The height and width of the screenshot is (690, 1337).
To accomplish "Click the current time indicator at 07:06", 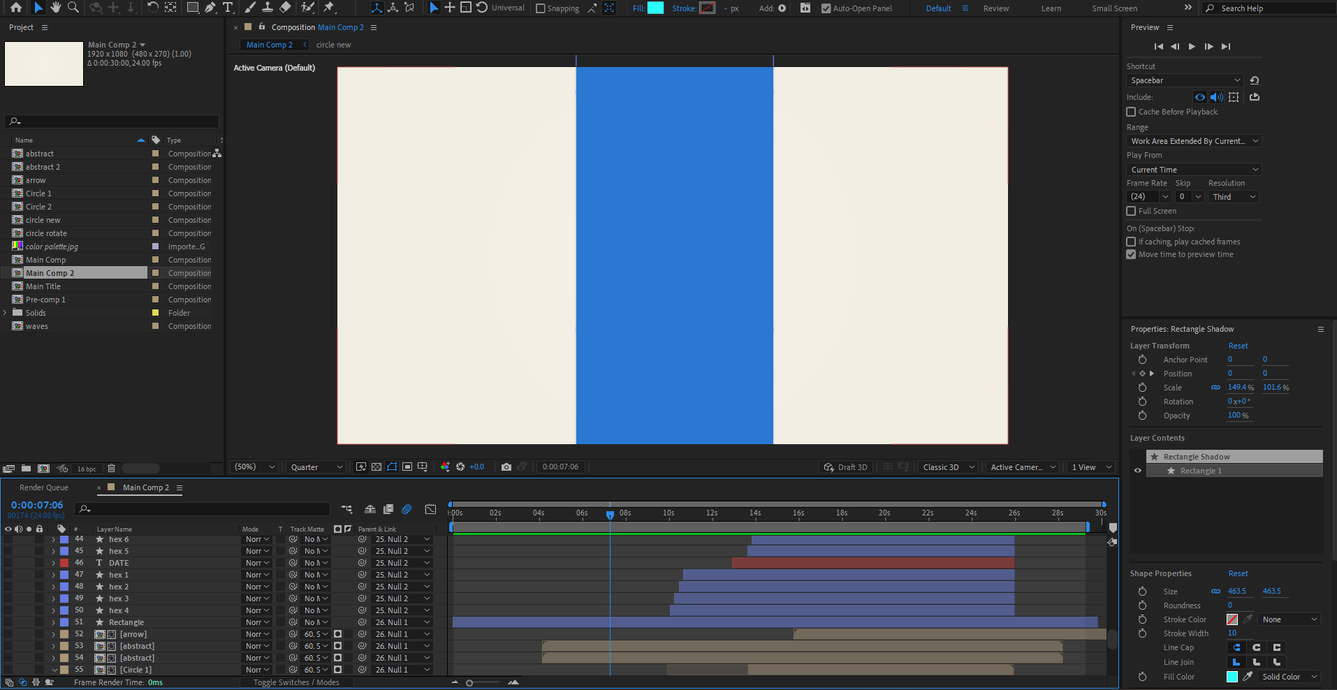I will [x=610, y=515].
